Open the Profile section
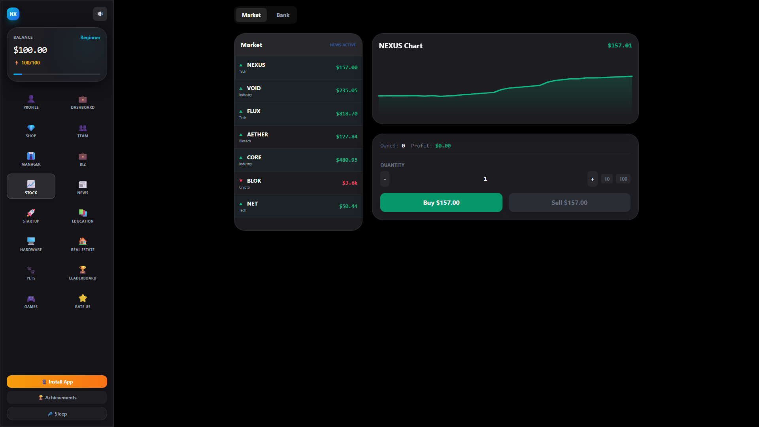Image resolution: width=759 pixels, height=427 pixels. point(31,102)
